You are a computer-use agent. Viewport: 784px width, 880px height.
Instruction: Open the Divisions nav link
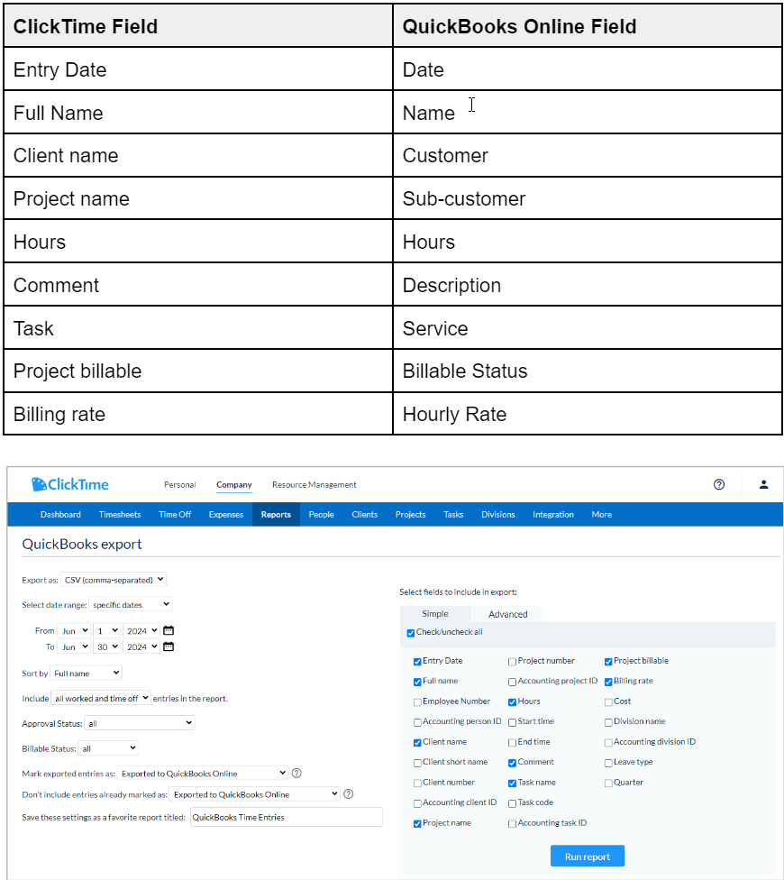coord(498,514)
